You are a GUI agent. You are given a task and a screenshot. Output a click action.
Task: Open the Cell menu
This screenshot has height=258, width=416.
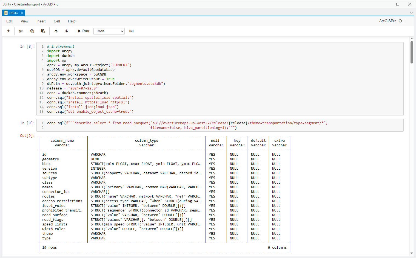pos(57,21)
